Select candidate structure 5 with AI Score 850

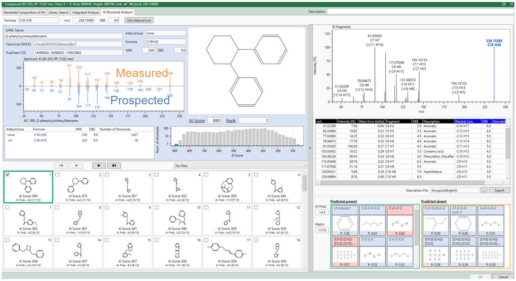(227, 187)
